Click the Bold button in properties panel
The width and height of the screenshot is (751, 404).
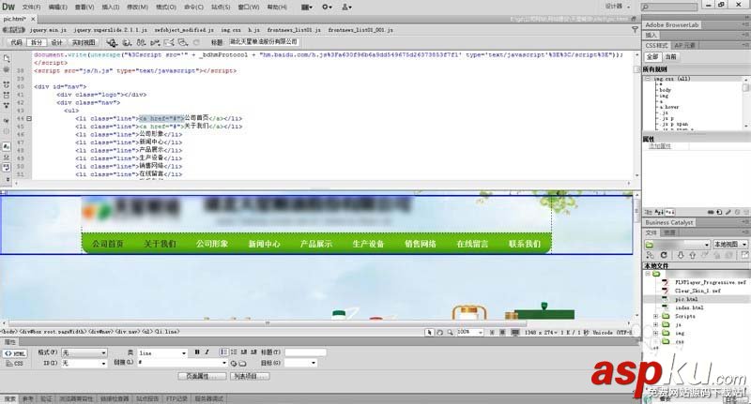197,352
